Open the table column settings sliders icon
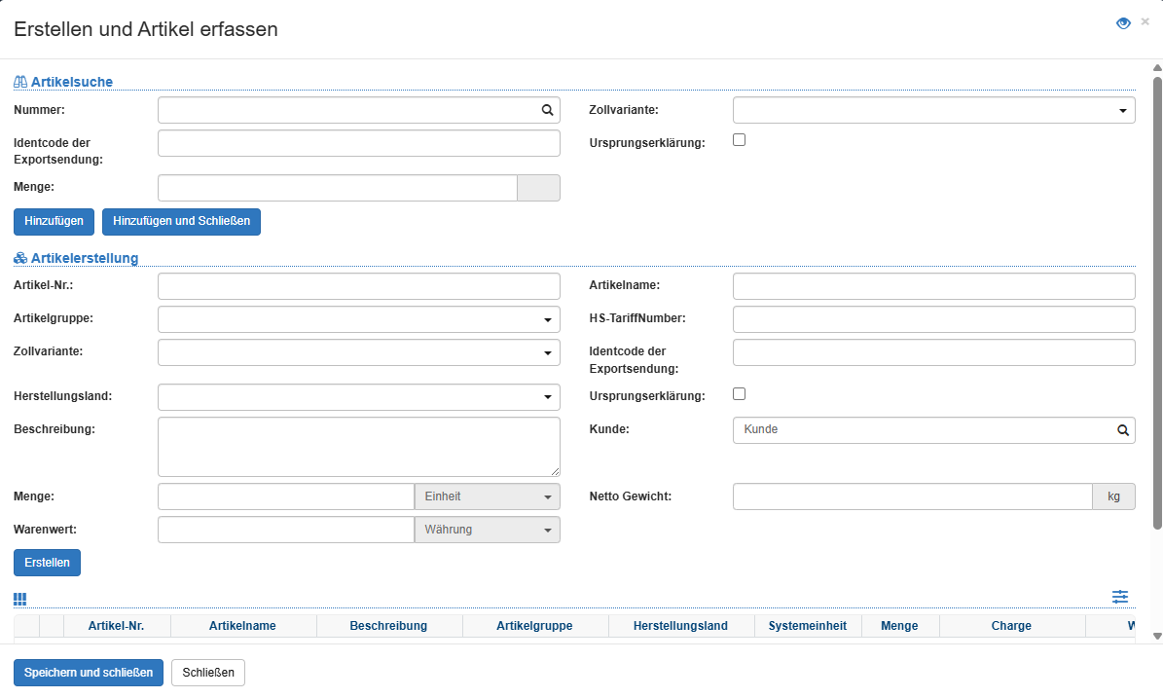This screenshot has height=698, width=1163. click(x=1120, y=597)
